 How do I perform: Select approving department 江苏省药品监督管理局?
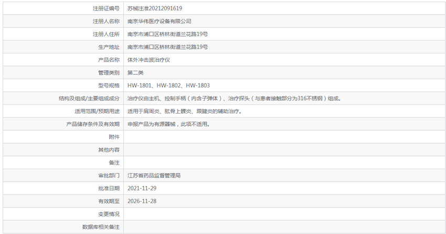[x=154, y=175]
